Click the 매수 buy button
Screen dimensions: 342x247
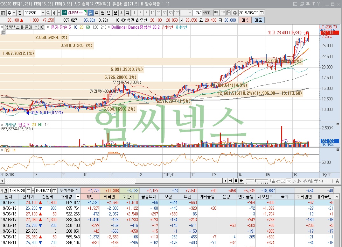click(245, 20)
